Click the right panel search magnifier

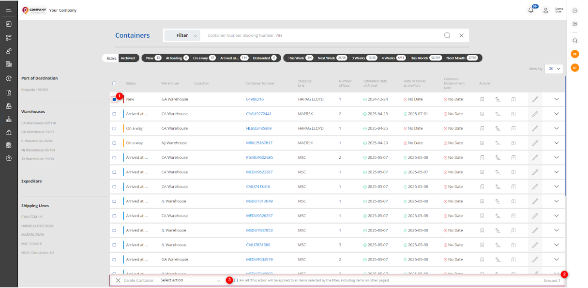575,41
